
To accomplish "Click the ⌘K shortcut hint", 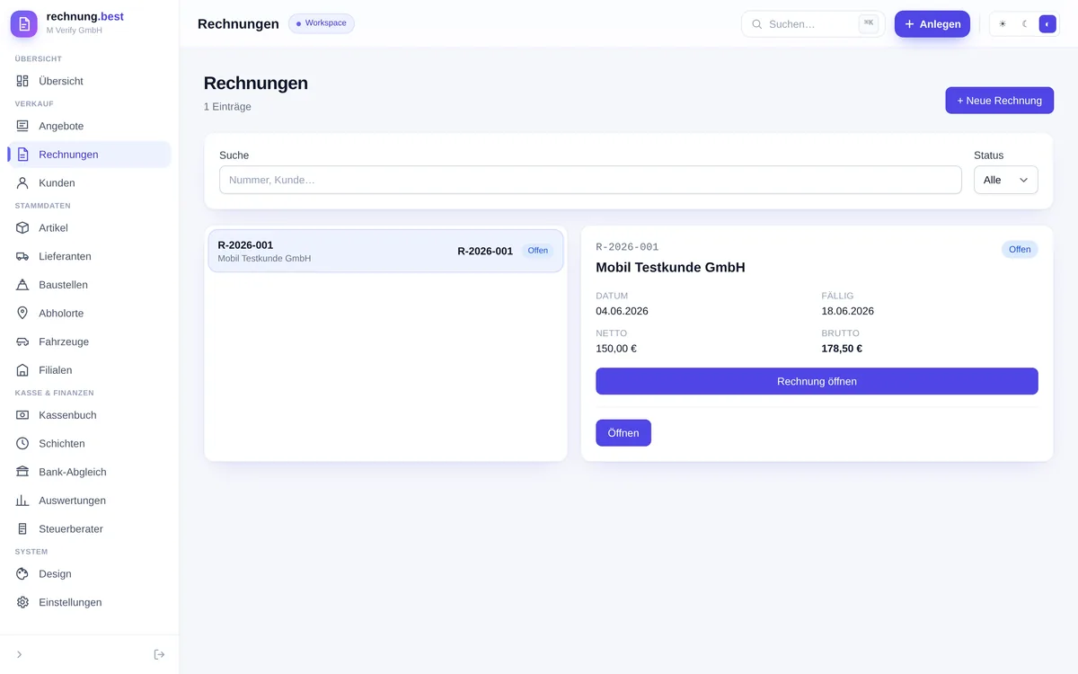I will click(869, 23).
